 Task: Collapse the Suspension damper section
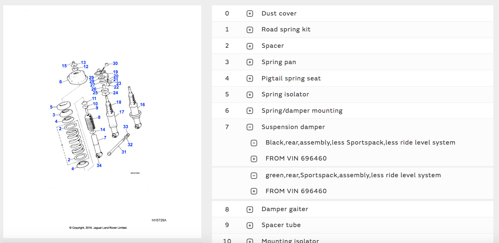pyautogui.click(x=250, y=127)
